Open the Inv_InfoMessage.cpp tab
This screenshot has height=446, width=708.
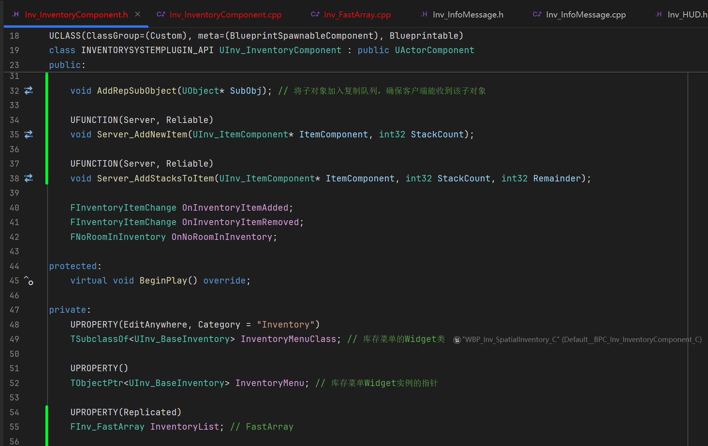point(586,14)
